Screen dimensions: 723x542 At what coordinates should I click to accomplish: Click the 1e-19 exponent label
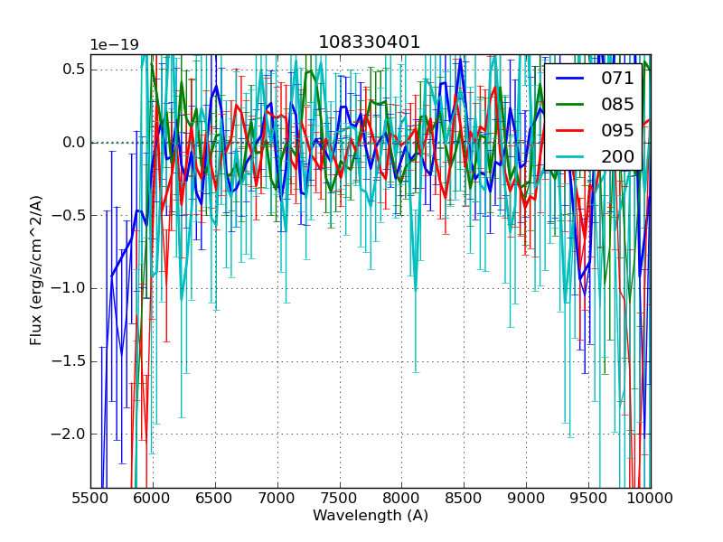[x=114, y=45]
